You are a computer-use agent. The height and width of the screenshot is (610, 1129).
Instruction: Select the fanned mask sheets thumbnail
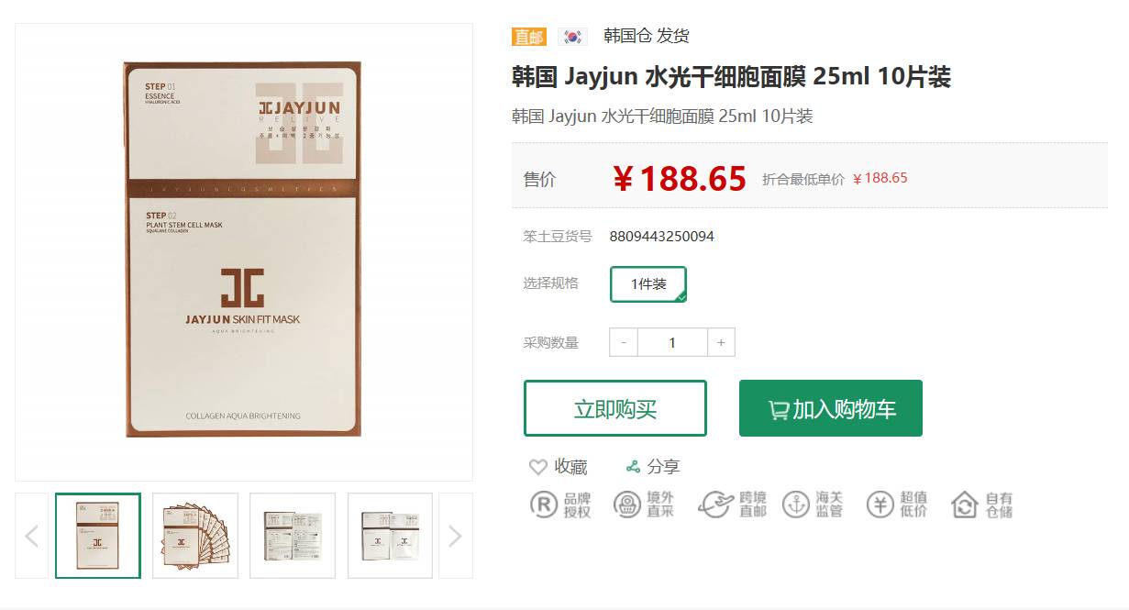click(x=195, y=536)
